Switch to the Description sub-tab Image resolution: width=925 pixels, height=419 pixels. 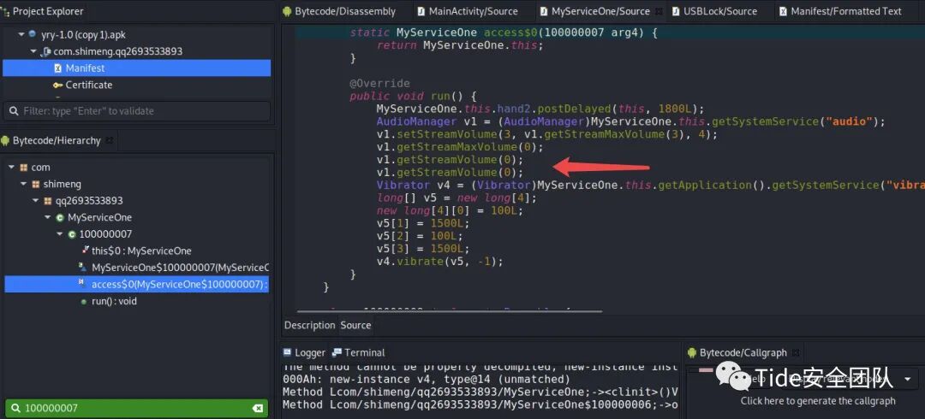310,325
